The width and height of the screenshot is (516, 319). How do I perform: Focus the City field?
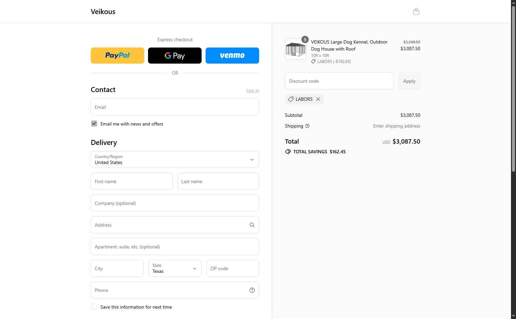click(117, 268)
